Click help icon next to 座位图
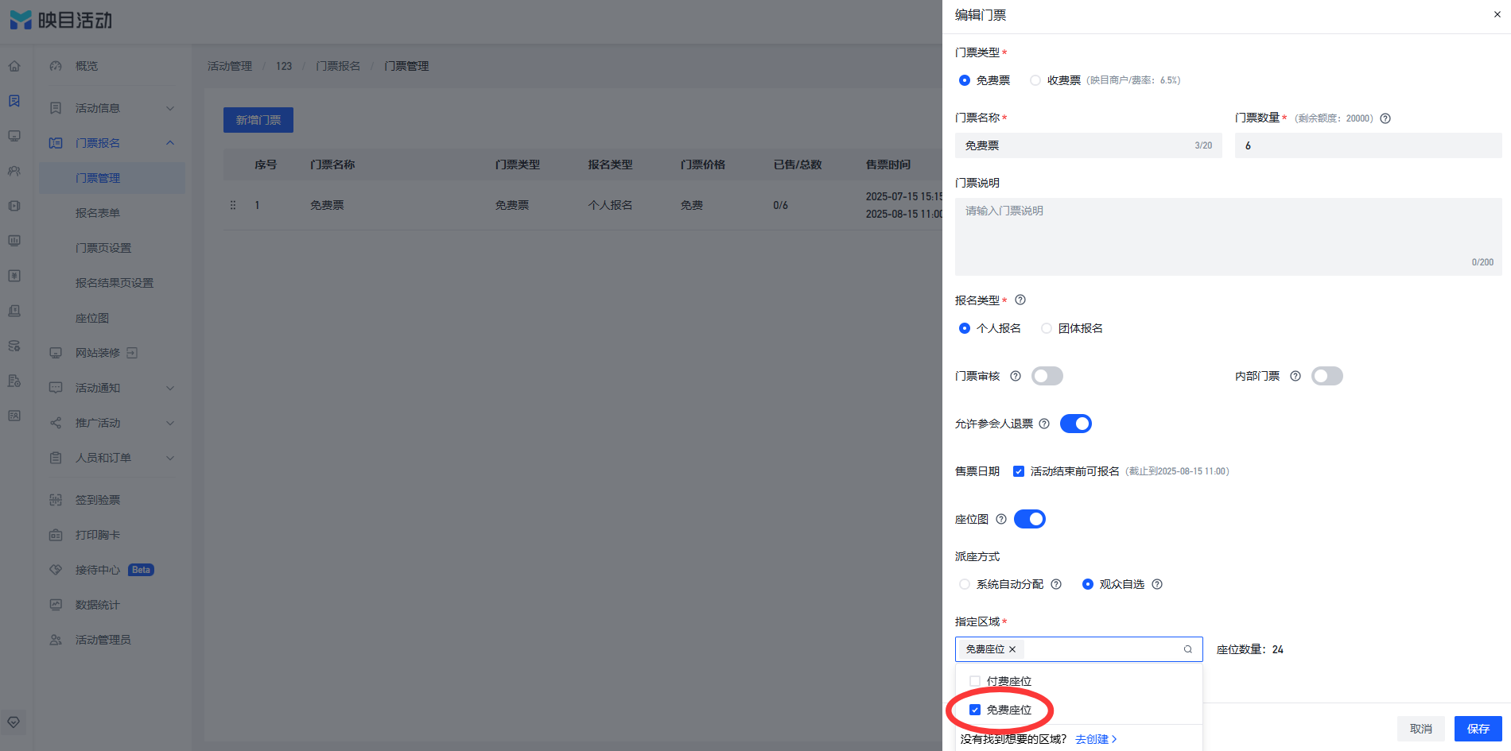The image size is (1511, 751). pyautogui.click(x=1001, y=519)
